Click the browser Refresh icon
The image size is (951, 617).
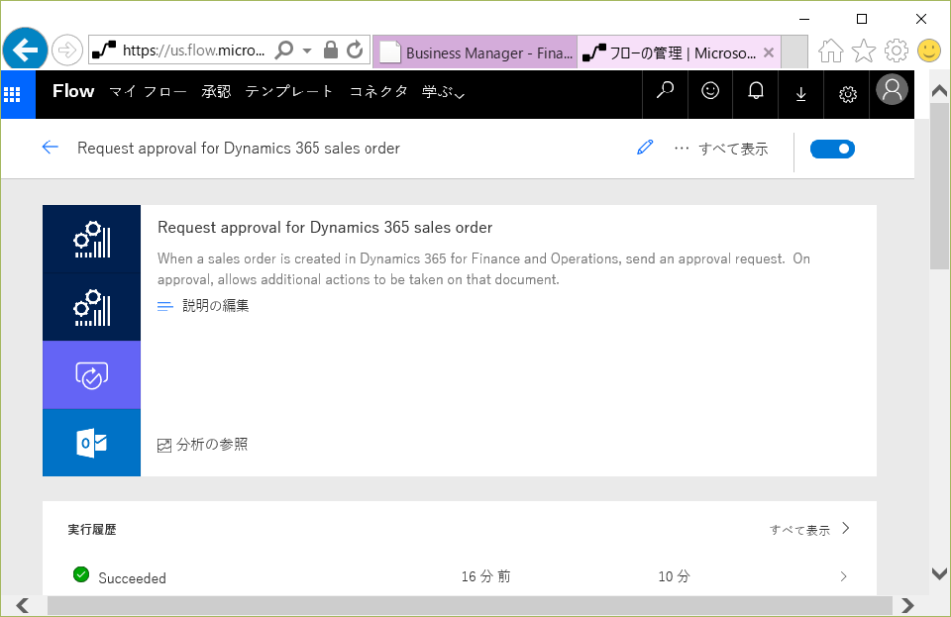(355, 50)
